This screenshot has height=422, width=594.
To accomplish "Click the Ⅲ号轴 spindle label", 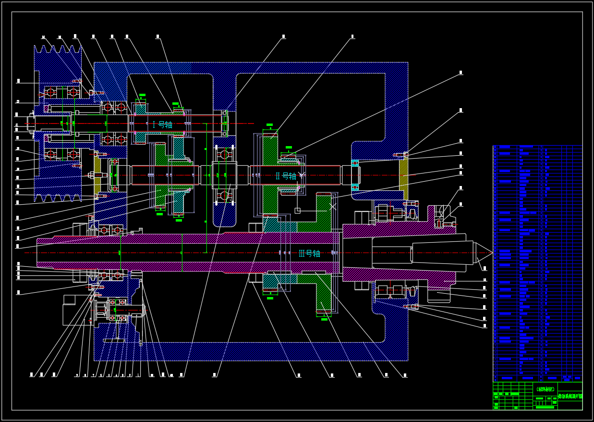I will click(x=309, y=253).
